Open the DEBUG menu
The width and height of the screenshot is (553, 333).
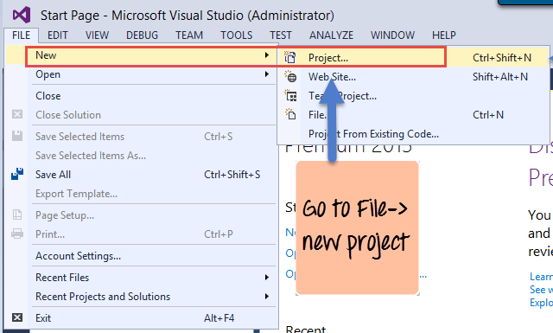pyautogui.click(x=142, y=35)
